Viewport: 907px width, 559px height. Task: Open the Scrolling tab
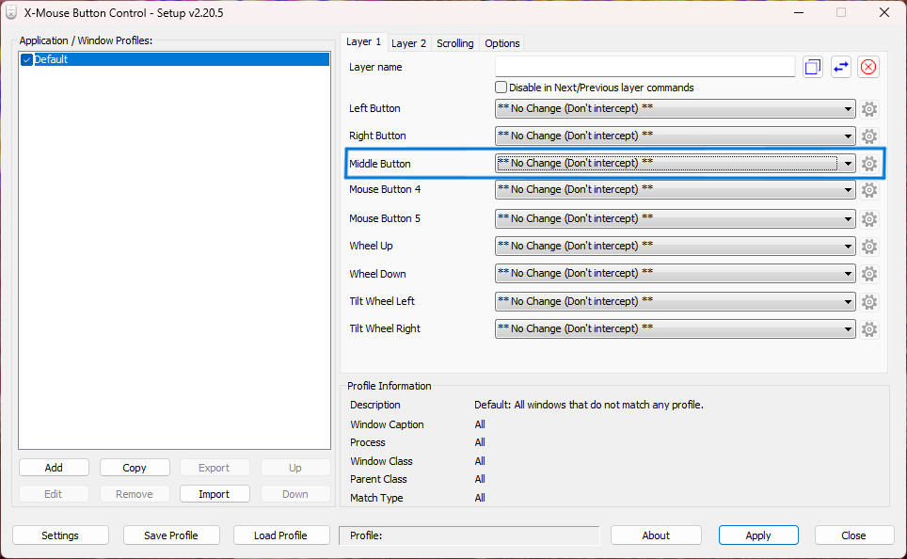point(454,43)
